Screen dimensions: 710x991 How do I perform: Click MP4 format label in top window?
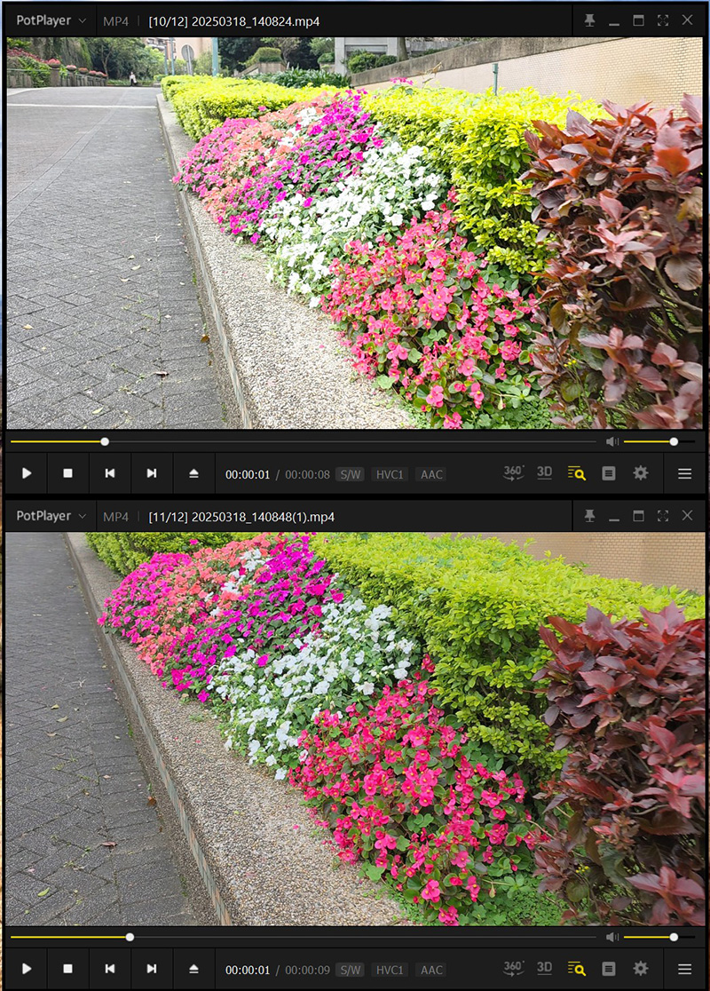[x=115, y=21]
